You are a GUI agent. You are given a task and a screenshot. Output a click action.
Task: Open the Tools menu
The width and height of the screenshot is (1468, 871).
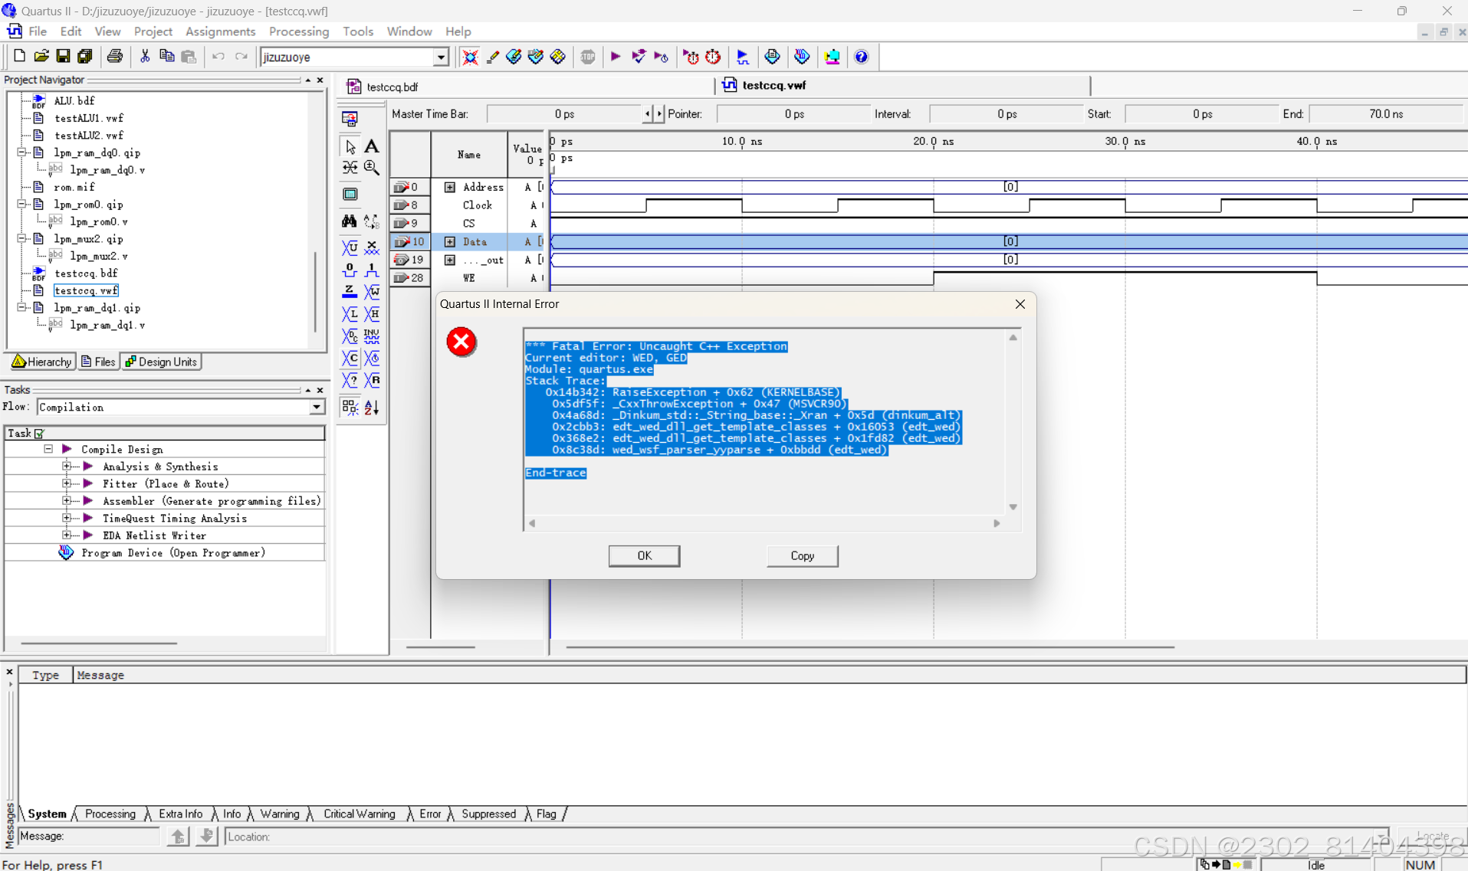pos(358,31)
